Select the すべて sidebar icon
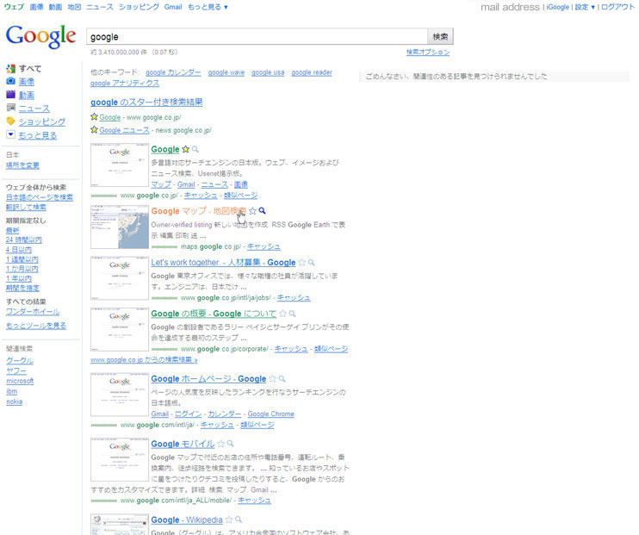The image size is (639, 535). (10, 69)
